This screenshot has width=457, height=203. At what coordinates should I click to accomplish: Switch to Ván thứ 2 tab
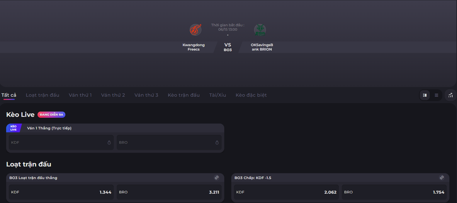point(113,95)
